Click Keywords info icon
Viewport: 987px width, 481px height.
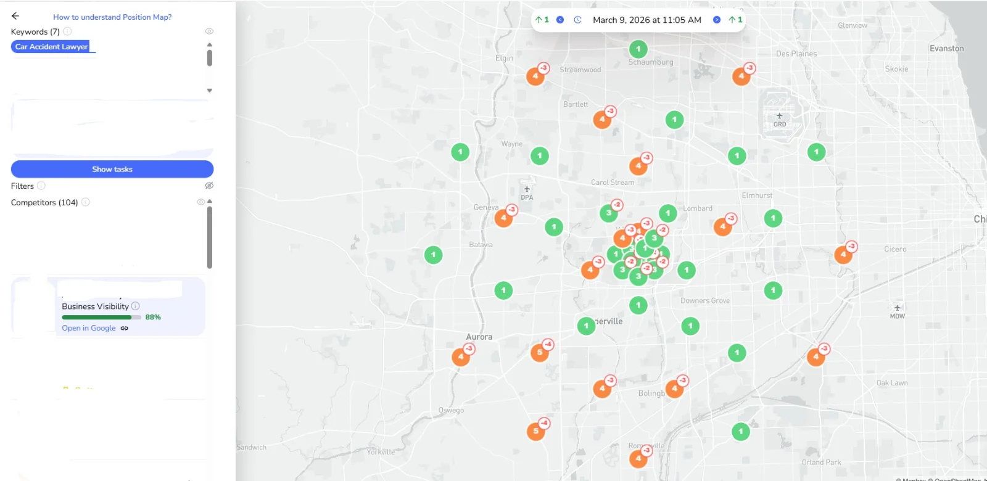(68, 31)
